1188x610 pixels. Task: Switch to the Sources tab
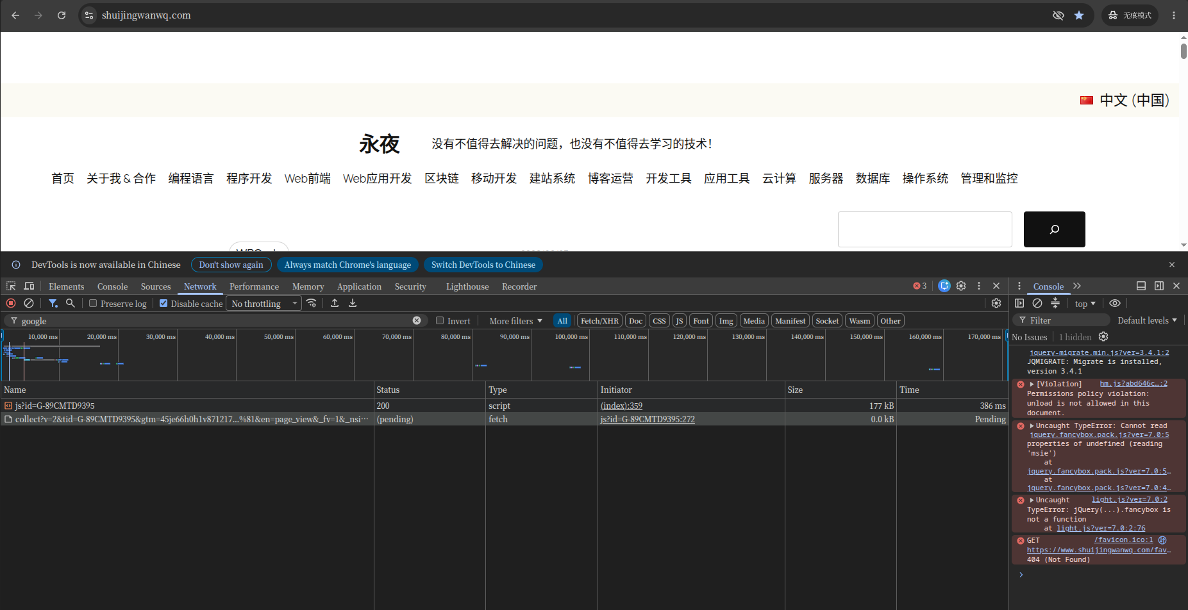(156, 286)
